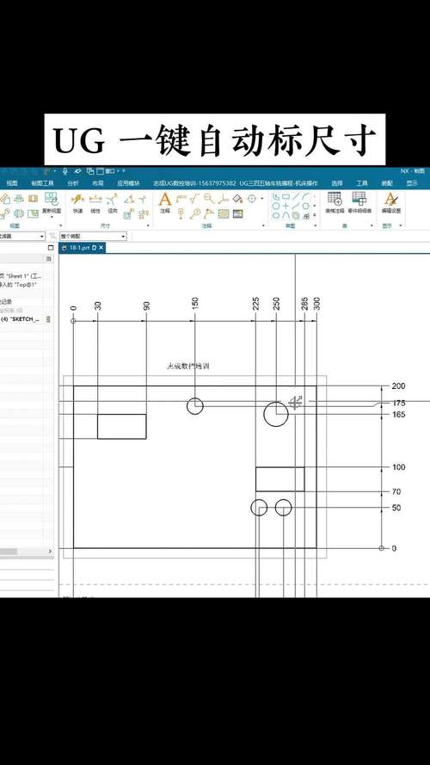This screenshot has height=765, width=430.
Task: Select the 18-1.prt document tab
Action: click(82, 248)
